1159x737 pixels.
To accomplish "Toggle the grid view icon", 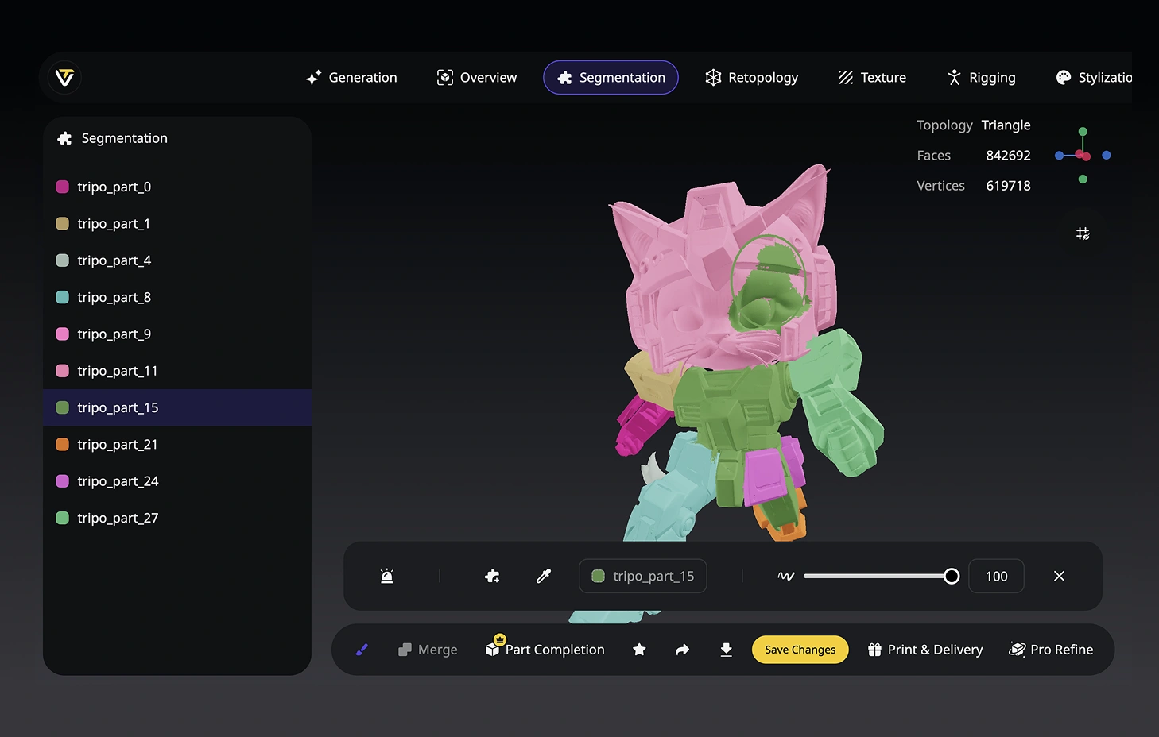I will 1083,233.
